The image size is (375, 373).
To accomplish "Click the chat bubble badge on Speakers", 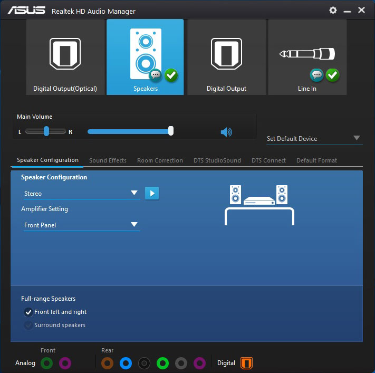I will [x=156, y=75].
